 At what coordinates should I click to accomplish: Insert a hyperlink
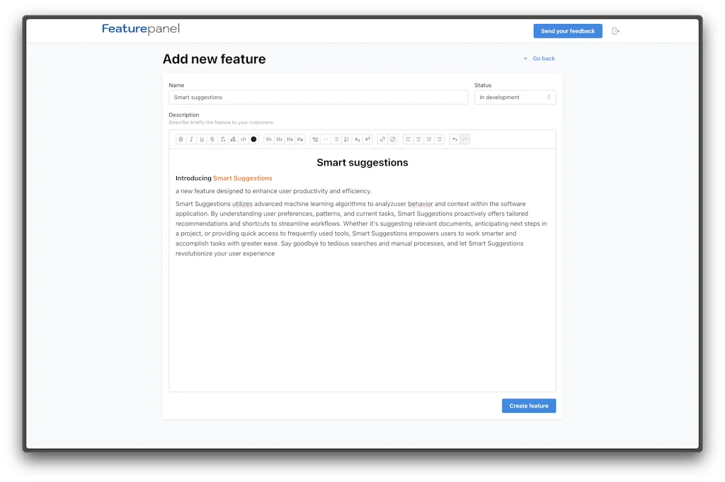pos(382,139)
